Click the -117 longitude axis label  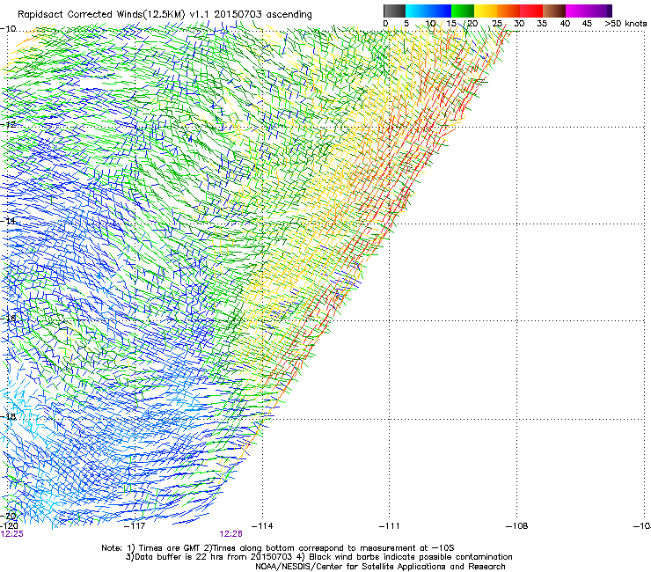pos(135,526)
